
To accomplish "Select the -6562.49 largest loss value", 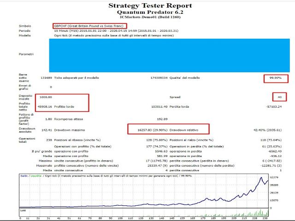I will 275,151.
